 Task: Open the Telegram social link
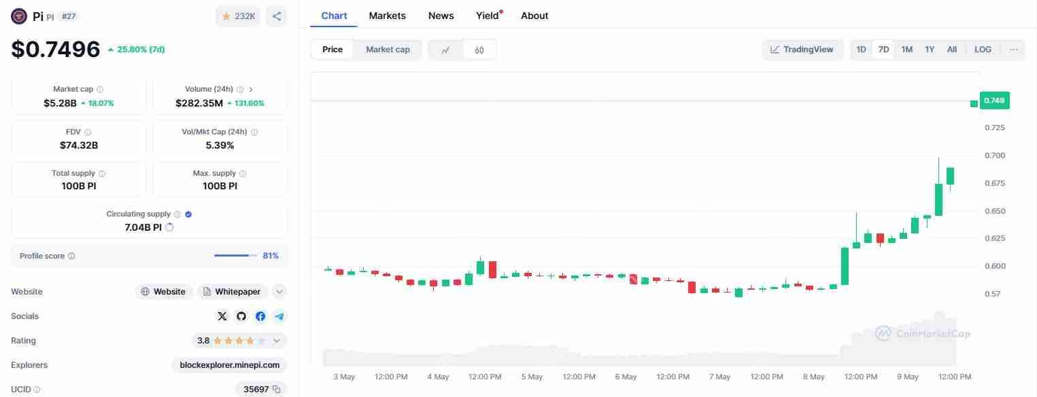click(x=279, y=316)
